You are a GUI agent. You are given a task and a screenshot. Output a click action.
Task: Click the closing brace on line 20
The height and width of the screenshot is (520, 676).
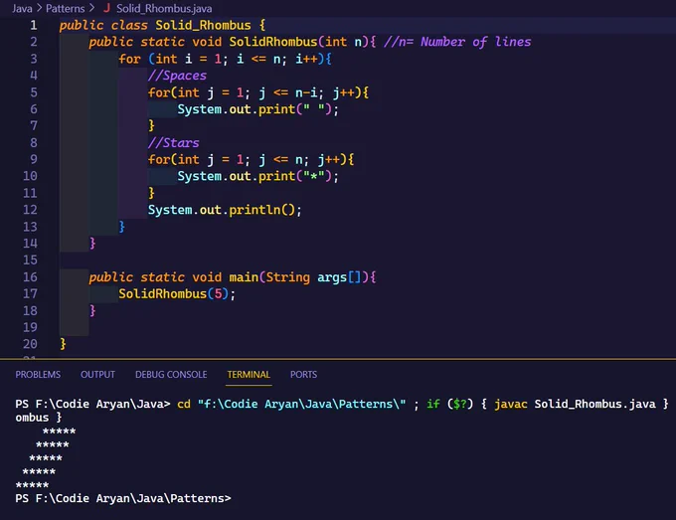click(x=63, y=344)
